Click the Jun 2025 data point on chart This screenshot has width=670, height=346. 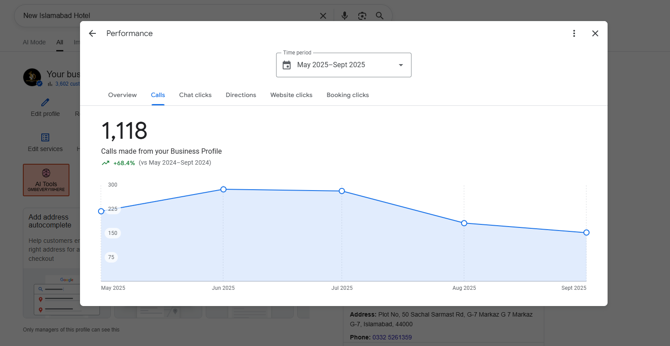(223, 189)
